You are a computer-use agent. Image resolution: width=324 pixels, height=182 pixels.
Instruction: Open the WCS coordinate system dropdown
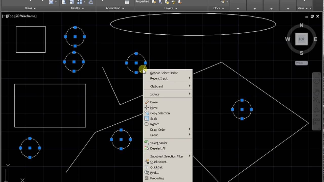(301, 63)
